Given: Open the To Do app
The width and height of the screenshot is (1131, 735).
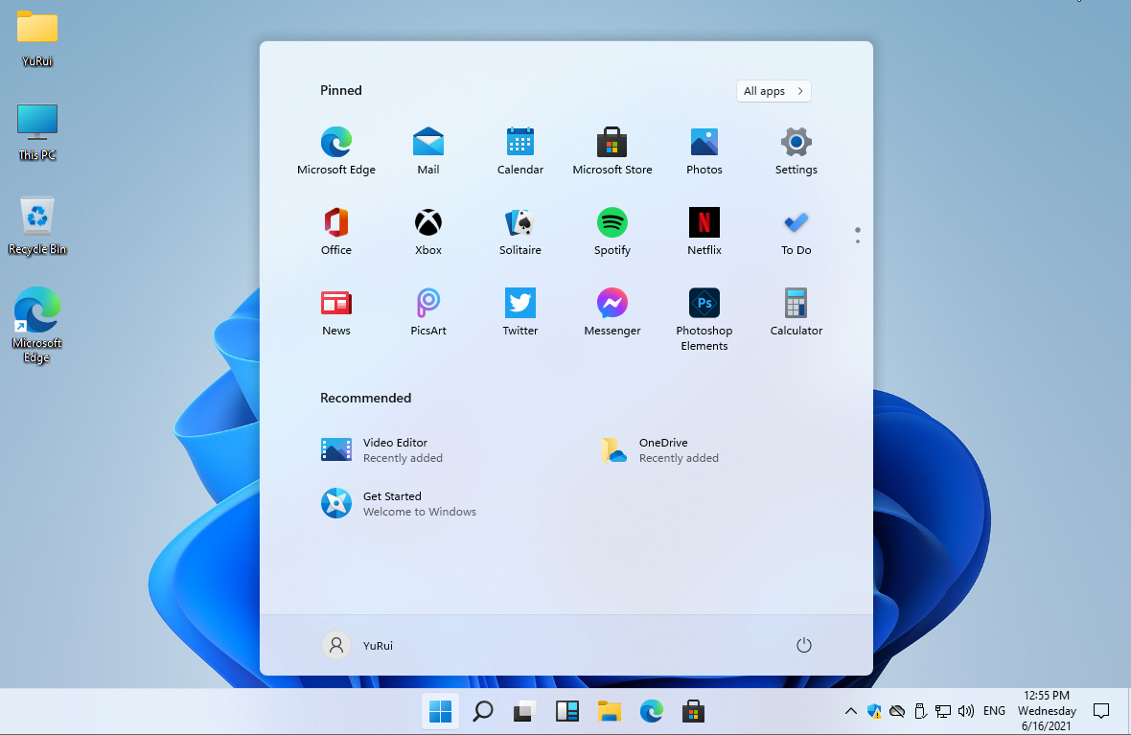Looking at the screenshot, I should click(796, 232).
